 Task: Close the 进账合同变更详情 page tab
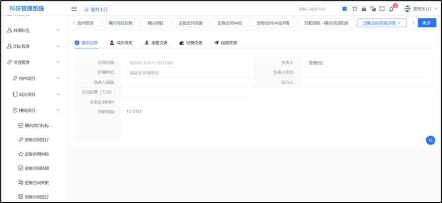tap(399, 23)
